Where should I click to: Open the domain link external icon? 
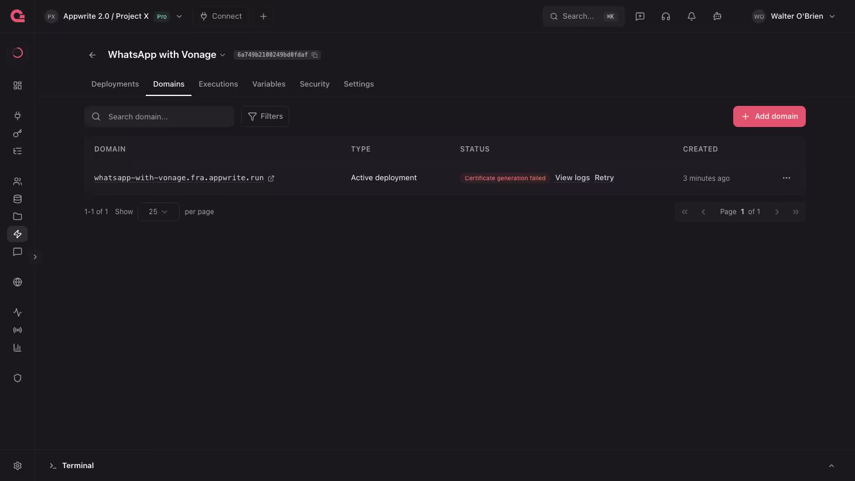(271, 178)
